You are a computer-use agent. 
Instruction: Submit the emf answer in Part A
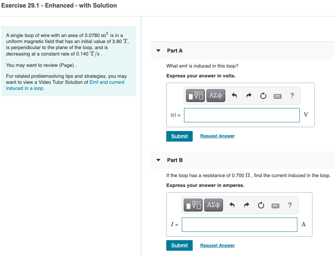[179, 136]
